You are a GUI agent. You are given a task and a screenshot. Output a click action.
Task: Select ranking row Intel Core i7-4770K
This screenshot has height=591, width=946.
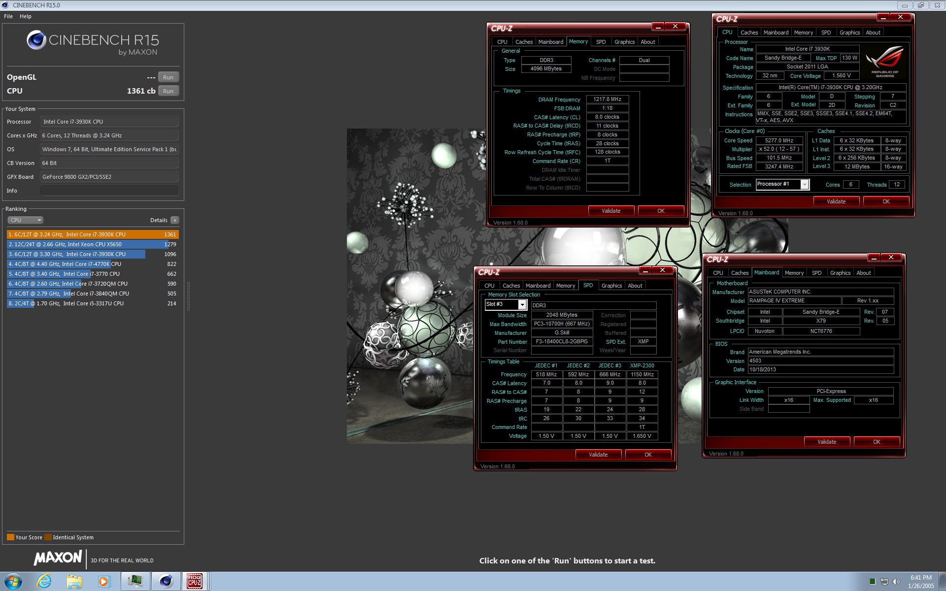[93, 264]
